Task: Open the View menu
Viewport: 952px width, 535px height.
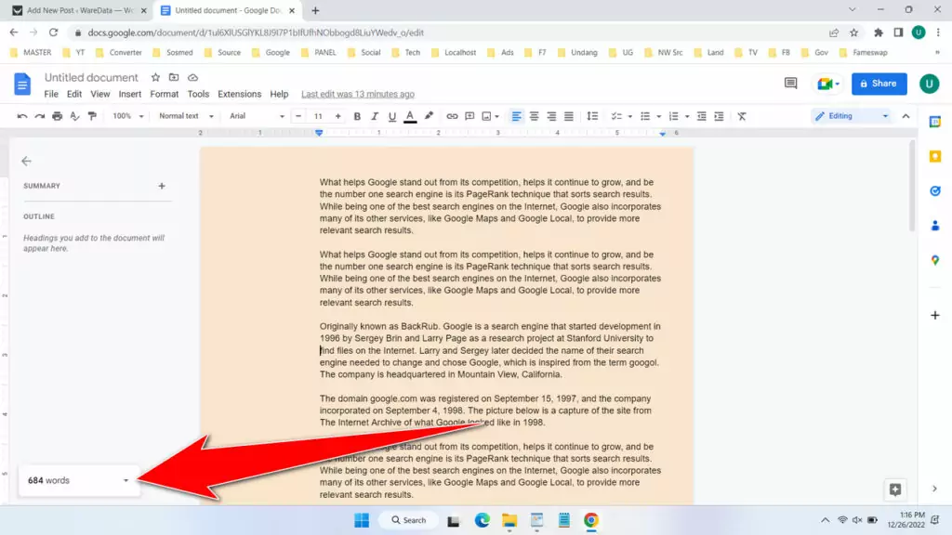Action: tap(100, 94)
